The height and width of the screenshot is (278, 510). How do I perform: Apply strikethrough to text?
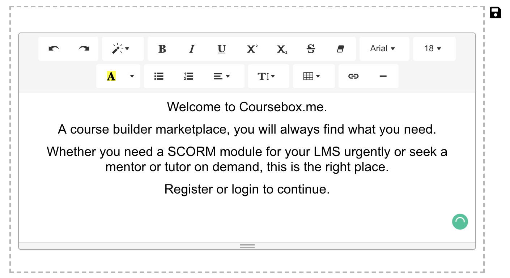pos(311,49)
